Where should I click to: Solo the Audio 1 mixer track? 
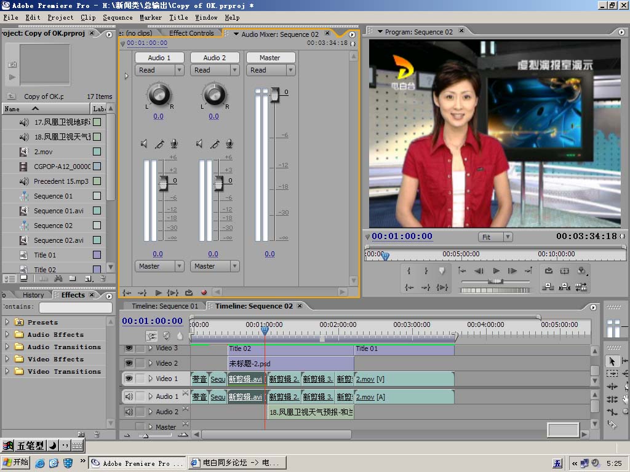click(x=159, y=144)
